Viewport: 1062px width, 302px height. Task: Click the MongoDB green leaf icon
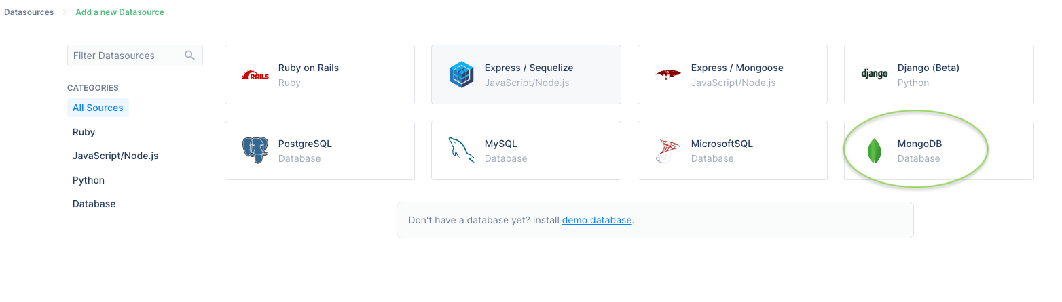point(875,150)
